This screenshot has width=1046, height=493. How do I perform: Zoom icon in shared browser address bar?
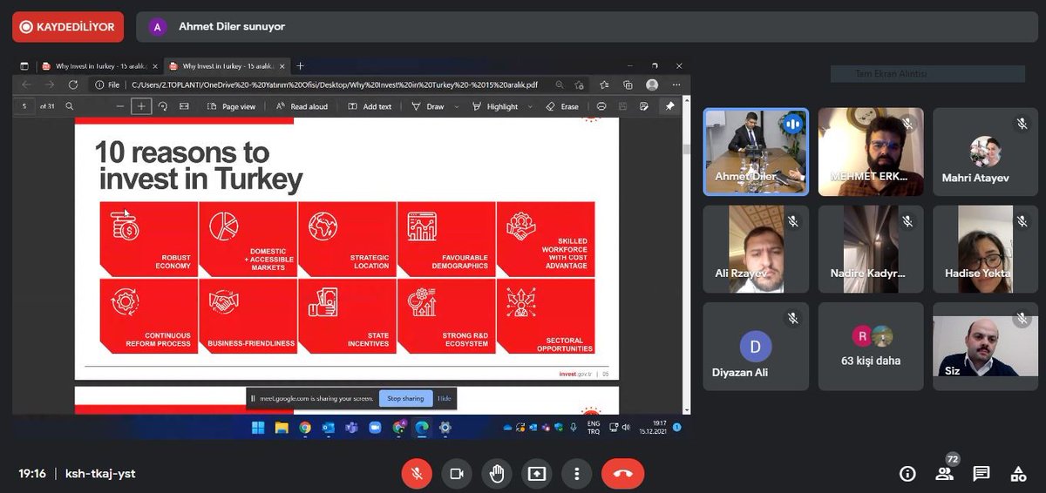pos(559,85)
